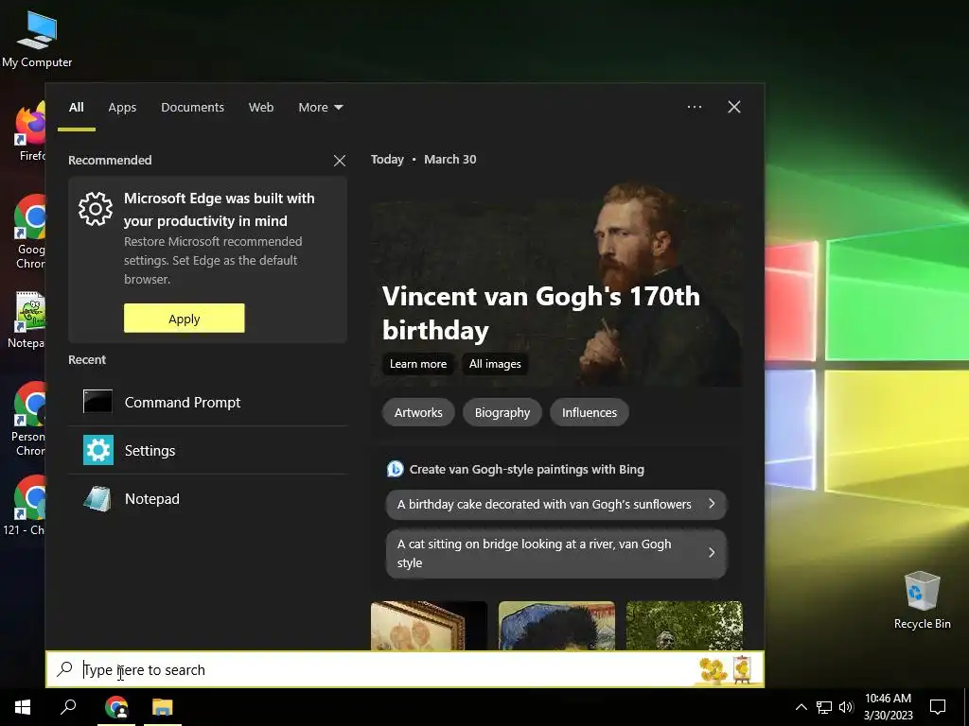Image resolution: width=969 pixels, height=726 pixels.
Task: Switch to the Web tab
Action: coord(261,108)
